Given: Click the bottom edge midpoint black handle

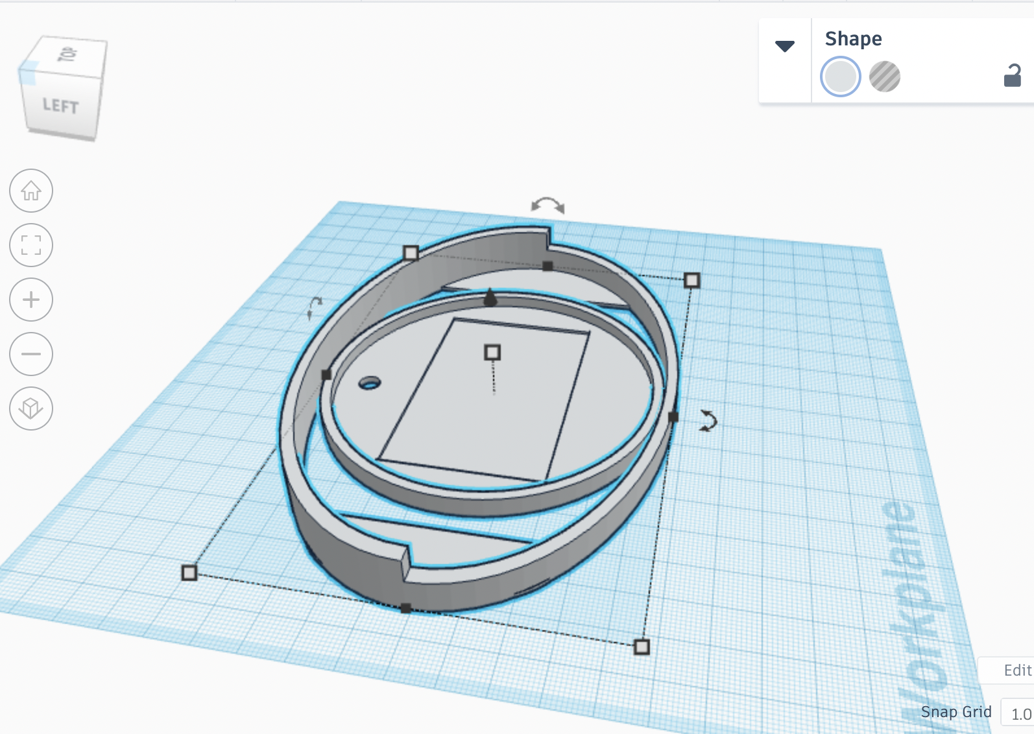Looking at the screenshot, I should [x=405, y=608].
